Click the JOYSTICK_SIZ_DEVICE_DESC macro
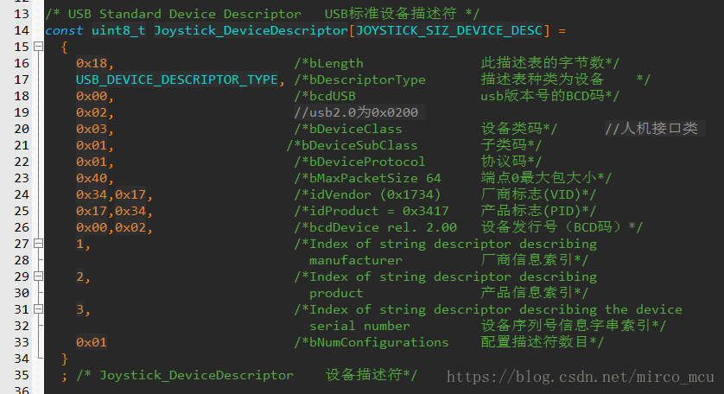Image resolution: width=724 pixels, height=394 pixels. 449,31
